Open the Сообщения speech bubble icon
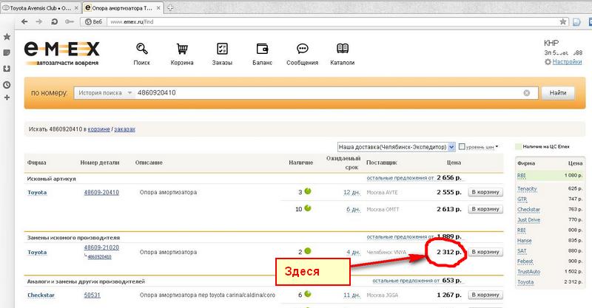This screenshot has width=592, height=308. click(302, 50)
